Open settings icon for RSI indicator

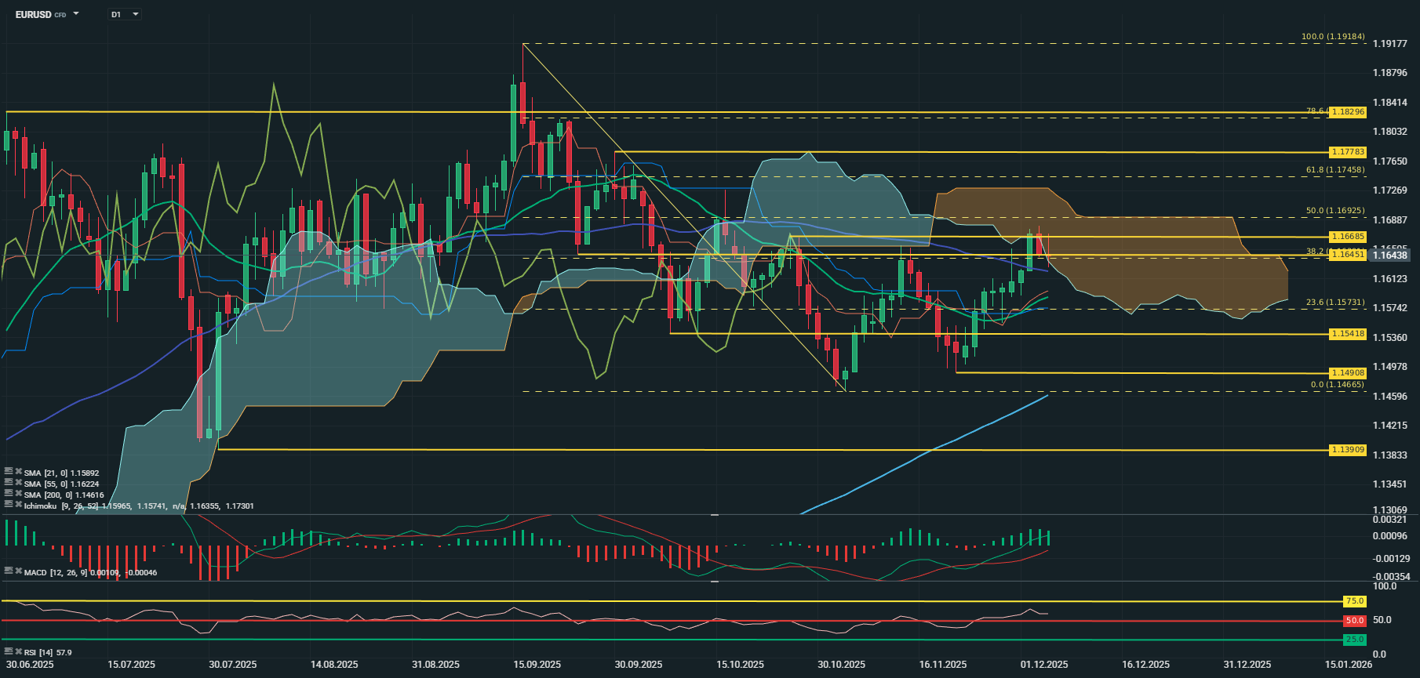pos(9,651)
